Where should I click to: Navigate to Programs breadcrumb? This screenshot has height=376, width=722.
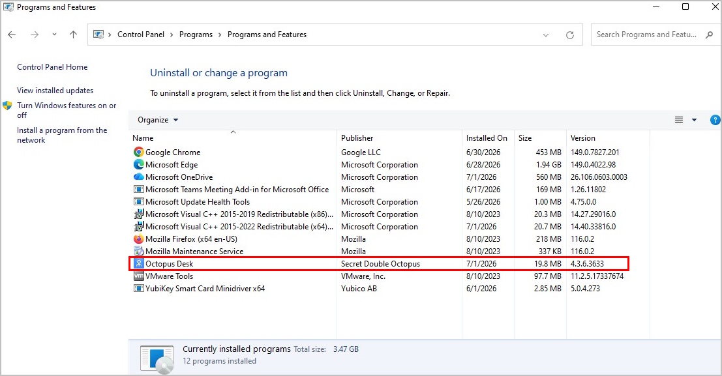click(196, 35)
